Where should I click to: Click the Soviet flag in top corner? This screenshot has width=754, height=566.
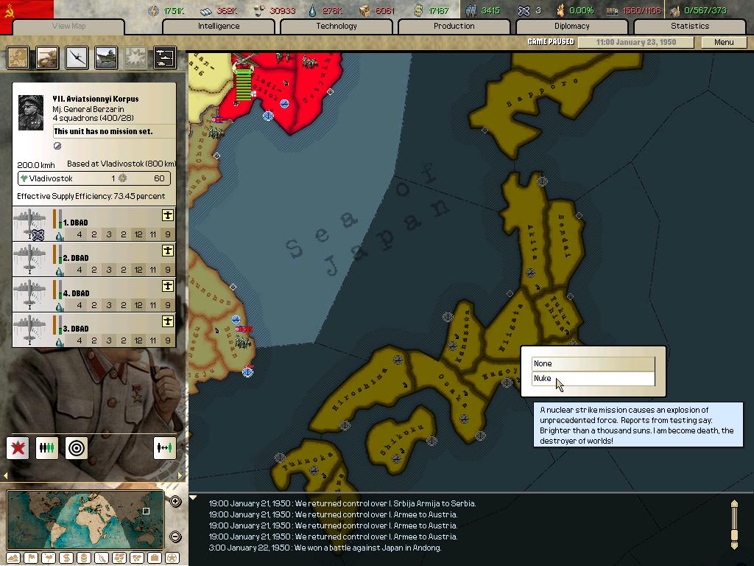(x=27, y=10)
